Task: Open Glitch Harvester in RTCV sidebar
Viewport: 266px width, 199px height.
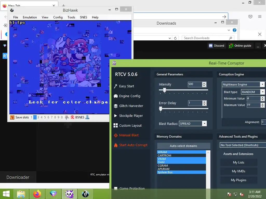Action: [128, 106]
